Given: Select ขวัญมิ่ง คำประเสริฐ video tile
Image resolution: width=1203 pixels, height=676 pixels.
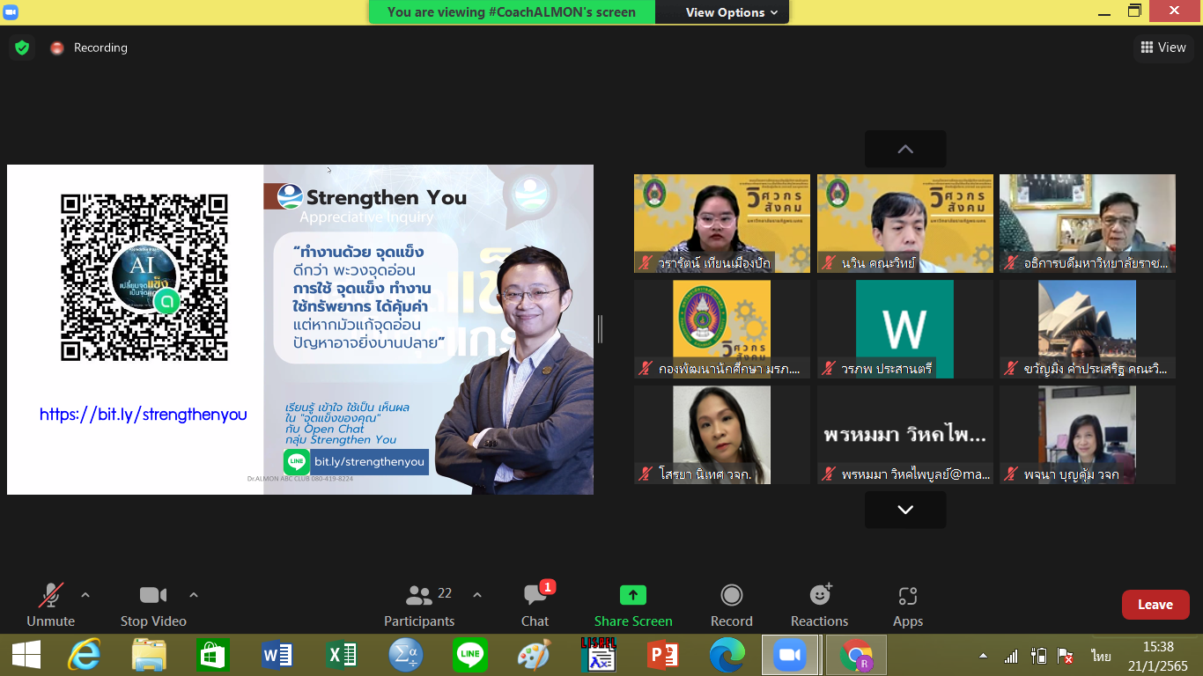Looking at the screenshot, I should 1088,329.
